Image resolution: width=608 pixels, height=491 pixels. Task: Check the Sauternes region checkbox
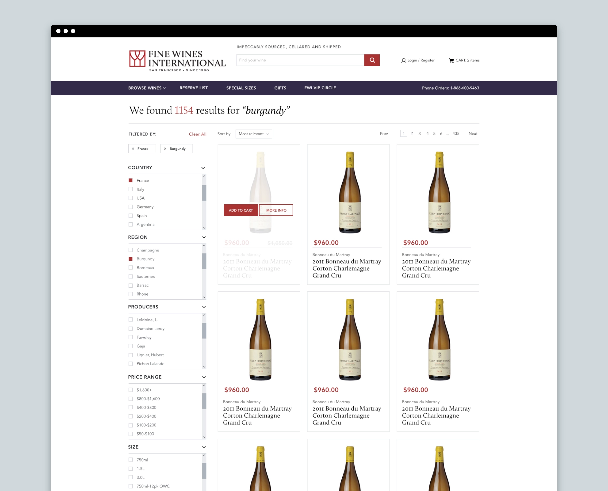[130, 277]
